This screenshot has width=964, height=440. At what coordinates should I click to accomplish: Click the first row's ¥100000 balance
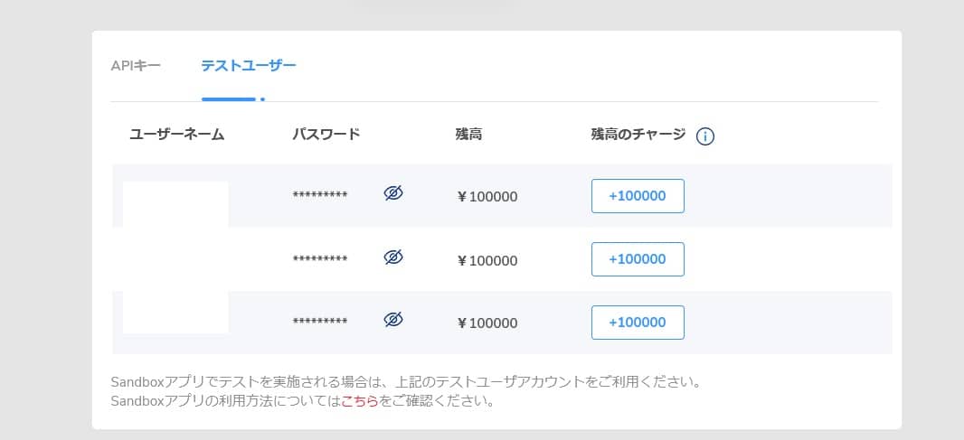487,197
